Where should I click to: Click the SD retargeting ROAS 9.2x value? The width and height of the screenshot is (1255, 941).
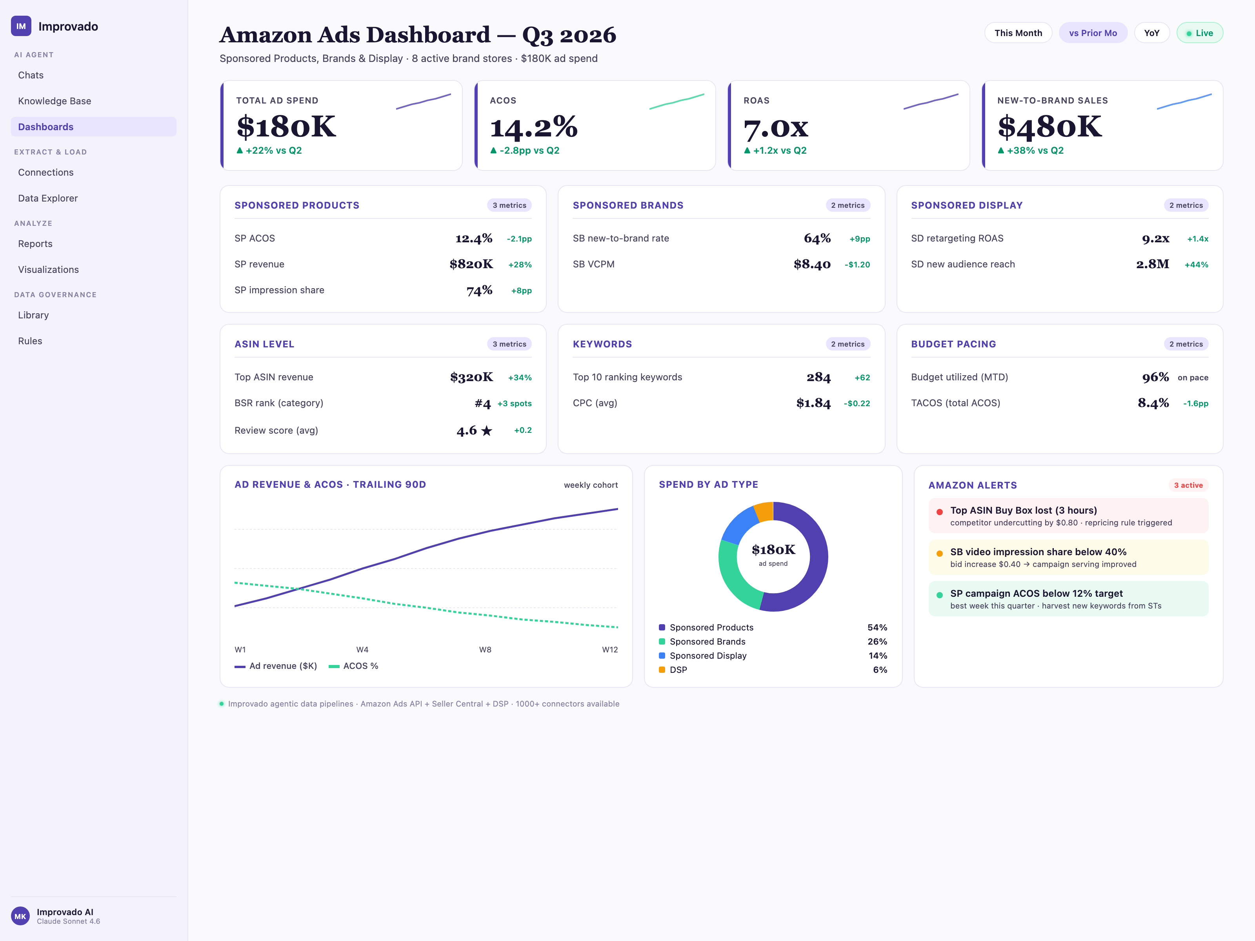click(x=1156, y=238)
